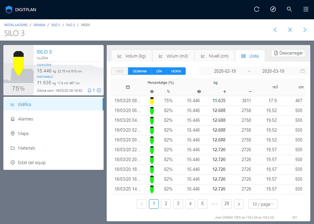The height and width of the screenshot is (224, 314).
Task: Click start date field 2020-02-19
Action: click(225, 71)
